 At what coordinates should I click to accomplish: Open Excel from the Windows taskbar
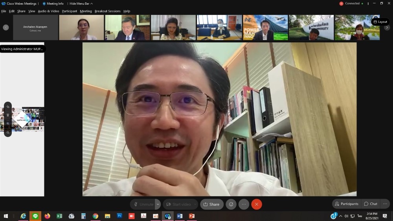tap(59, 216)
